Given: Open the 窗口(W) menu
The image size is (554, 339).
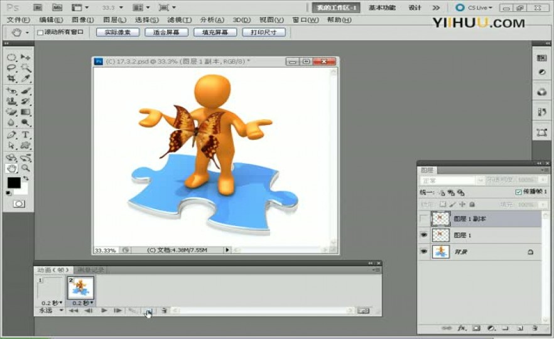Looking at the screenshot, I should pos(305,20).
